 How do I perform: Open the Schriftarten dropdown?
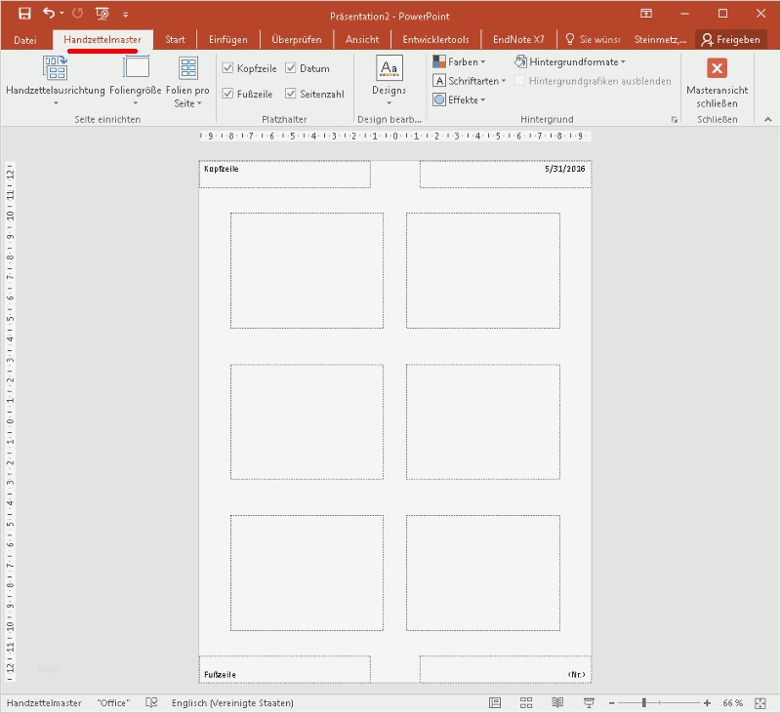470,81
